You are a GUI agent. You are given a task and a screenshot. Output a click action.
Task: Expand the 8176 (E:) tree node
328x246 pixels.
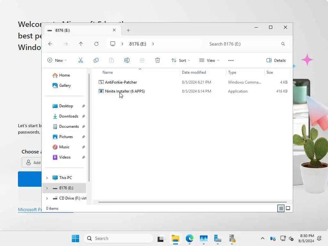[x=47, y=188]
